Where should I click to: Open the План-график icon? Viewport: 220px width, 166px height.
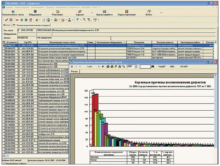(x=57, y=13)
